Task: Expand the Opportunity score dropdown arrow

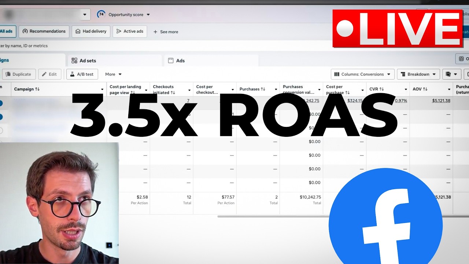Action: 148,15
